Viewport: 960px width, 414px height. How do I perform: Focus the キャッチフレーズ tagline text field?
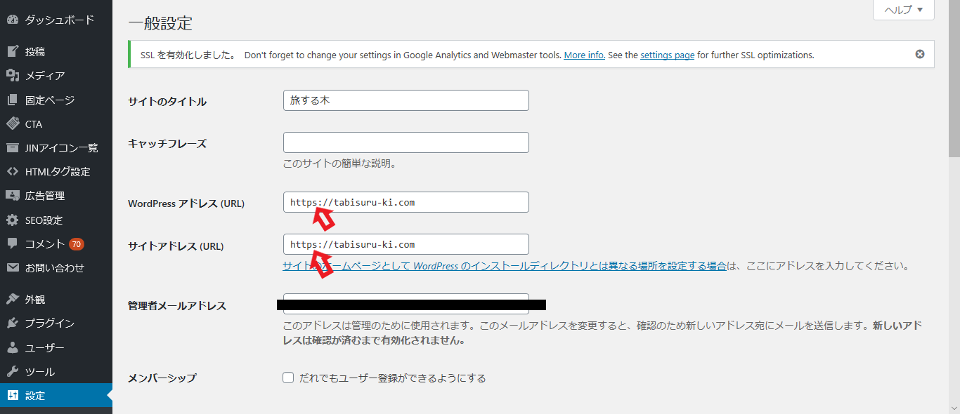pyautogui.click(x=406, y=142)
